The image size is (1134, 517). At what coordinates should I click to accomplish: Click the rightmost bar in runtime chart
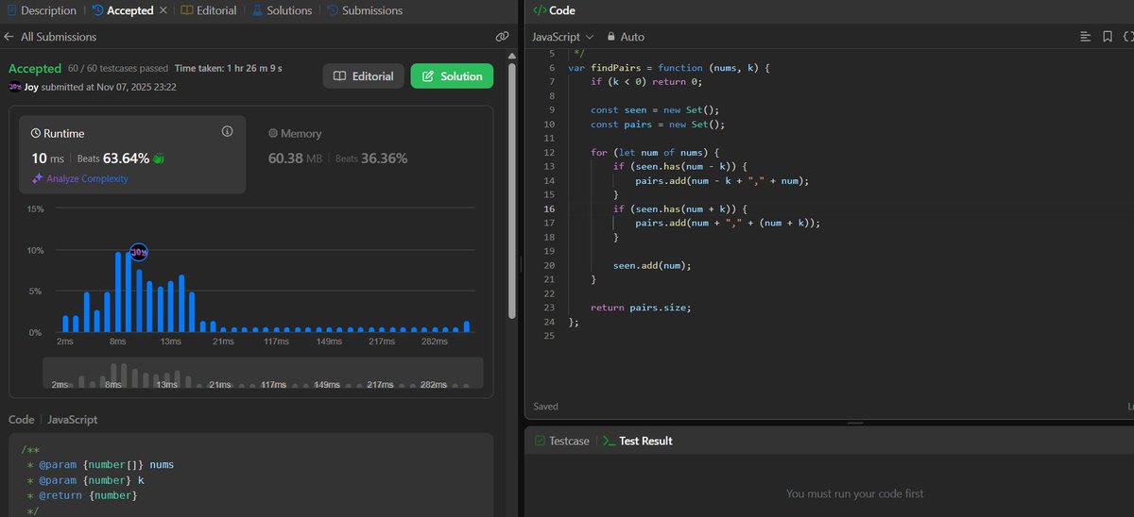pyautogui.click(x=466, y=327)
